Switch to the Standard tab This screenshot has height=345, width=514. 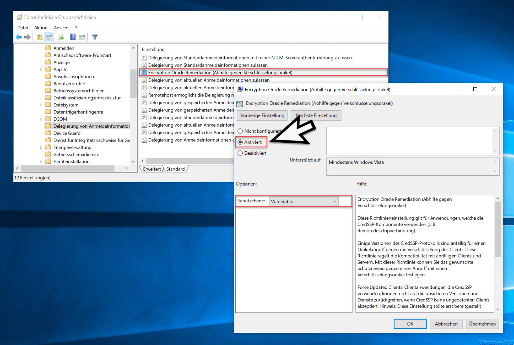pyautogui.click(x=175, y=169)
